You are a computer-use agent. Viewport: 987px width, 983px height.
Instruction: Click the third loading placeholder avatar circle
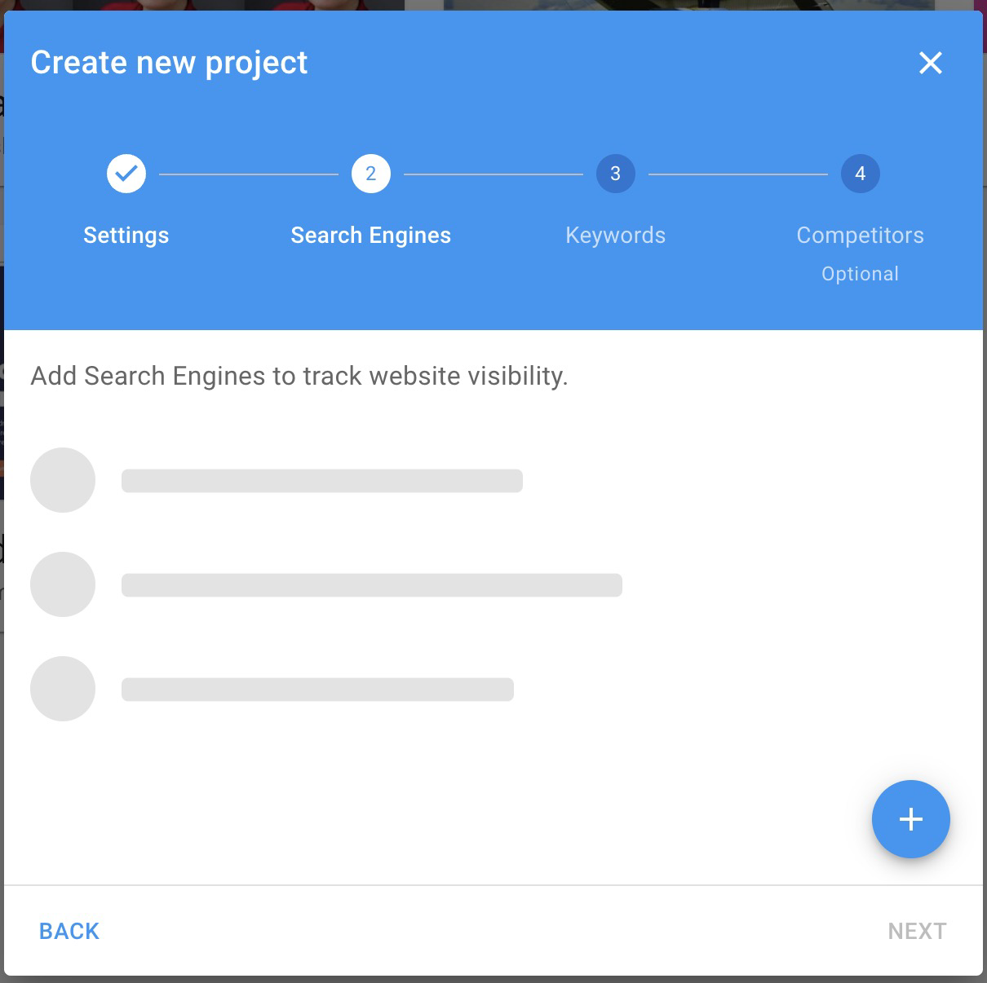pos(63,689)
